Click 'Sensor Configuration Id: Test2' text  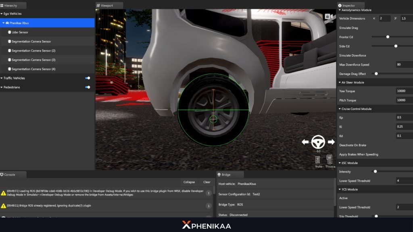[x=239, y=194]
